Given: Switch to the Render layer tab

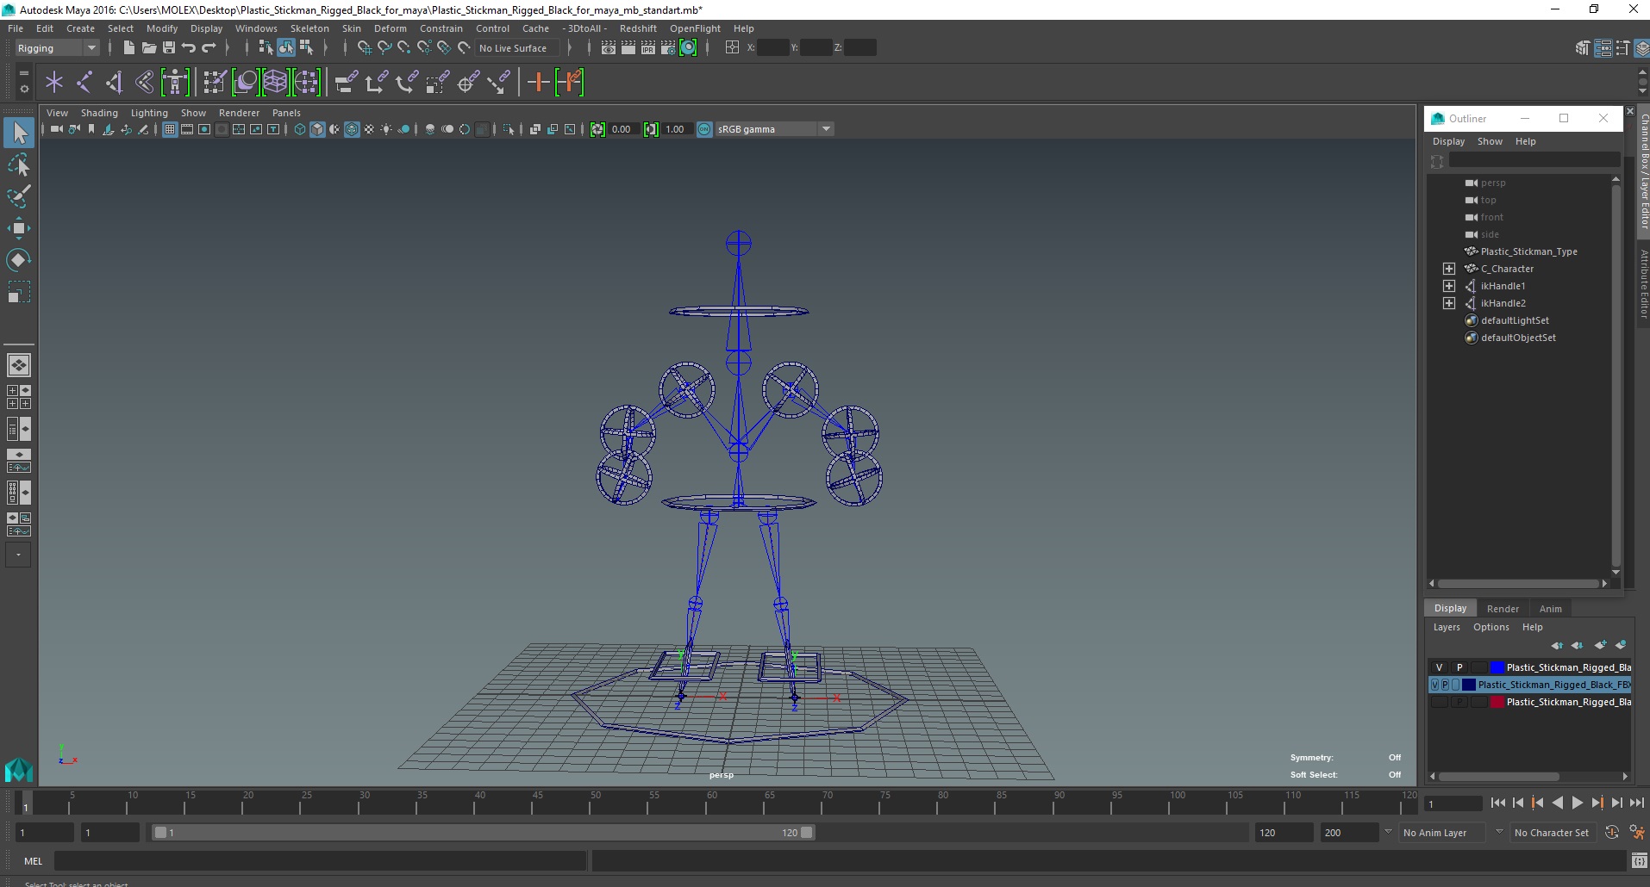Looking at the screenshot, I should click(1503, 609).
